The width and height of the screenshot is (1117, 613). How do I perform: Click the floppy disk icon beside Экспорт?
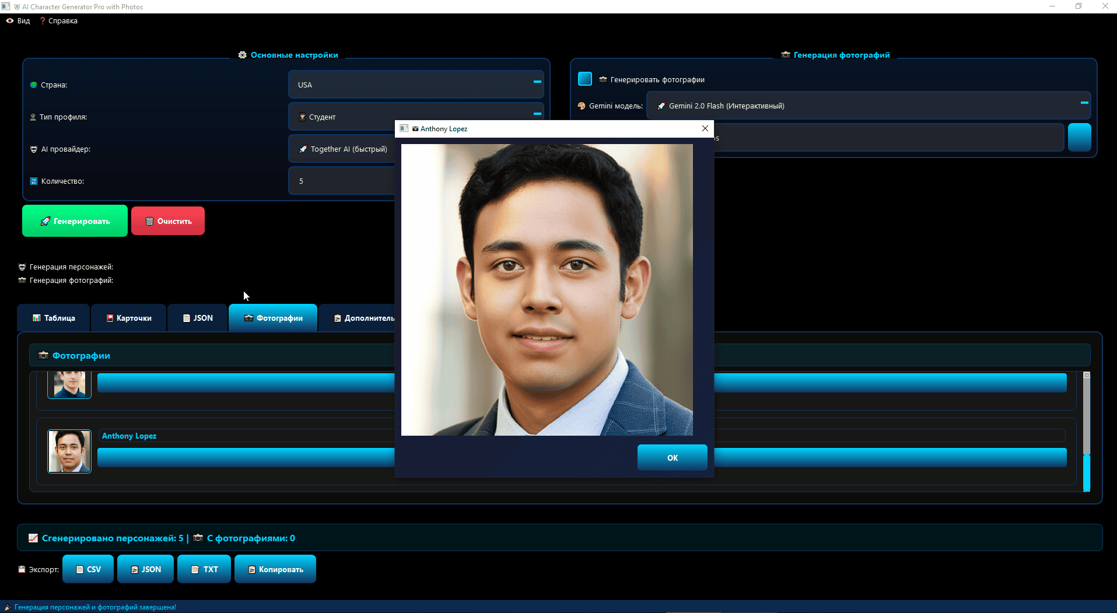coord(22,569)
